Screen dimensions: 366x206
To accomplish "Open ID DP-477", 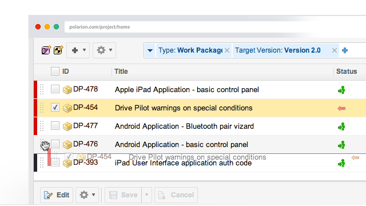I will coord(85,126).
